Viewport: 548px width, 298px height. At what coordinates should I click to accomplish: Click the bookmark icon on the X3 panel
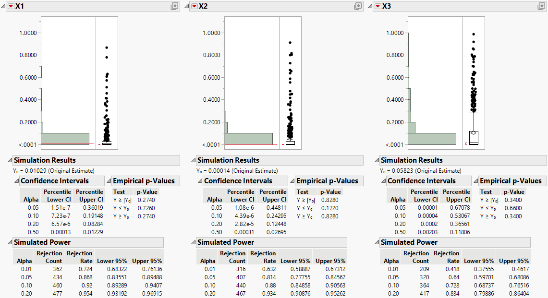click(542, 7)
